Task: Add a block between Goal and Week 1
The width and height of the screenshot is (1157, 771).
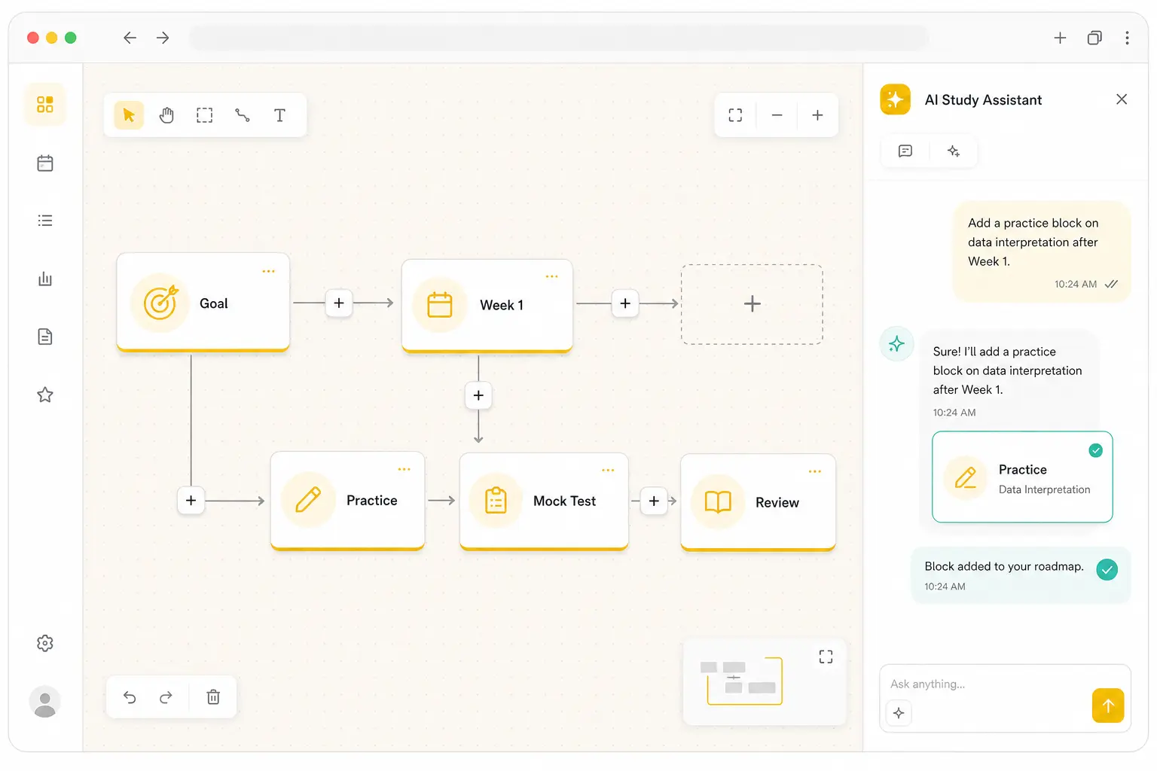Action: tap(339, 303)
